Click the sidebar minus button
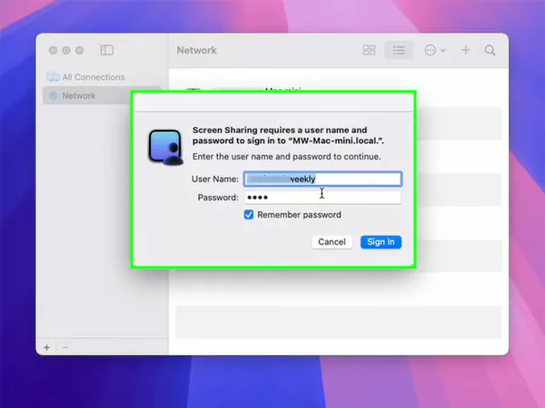 click(65, 347)
